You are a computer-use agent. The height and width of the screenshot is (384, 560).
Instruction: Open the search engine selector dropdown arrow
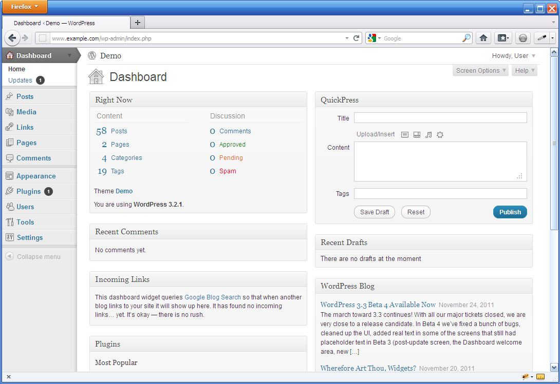pyautogui.click(x=379, y=38)
